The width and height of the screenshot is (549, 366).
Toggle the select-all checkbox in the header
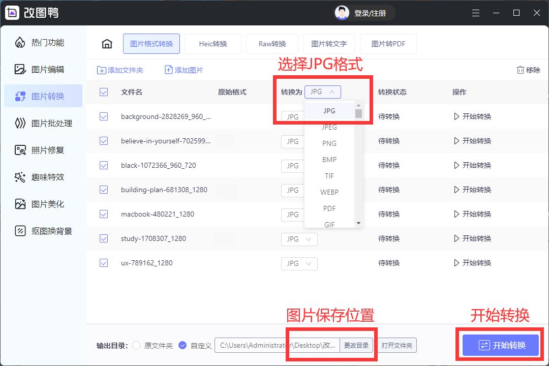104,92
